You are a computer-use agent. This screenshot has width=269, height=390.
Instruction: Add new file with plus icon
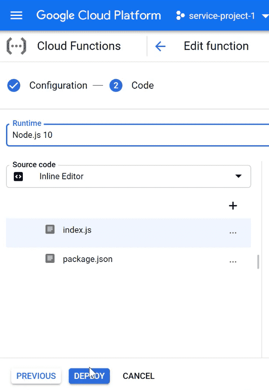tap(233, 206)
